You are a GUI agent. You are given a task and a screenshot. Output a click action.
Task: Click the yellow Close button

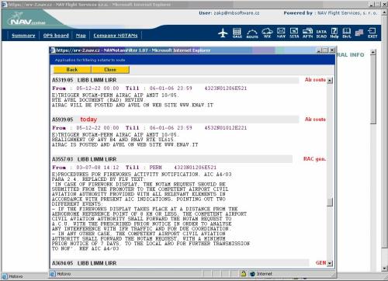(110, 70)
